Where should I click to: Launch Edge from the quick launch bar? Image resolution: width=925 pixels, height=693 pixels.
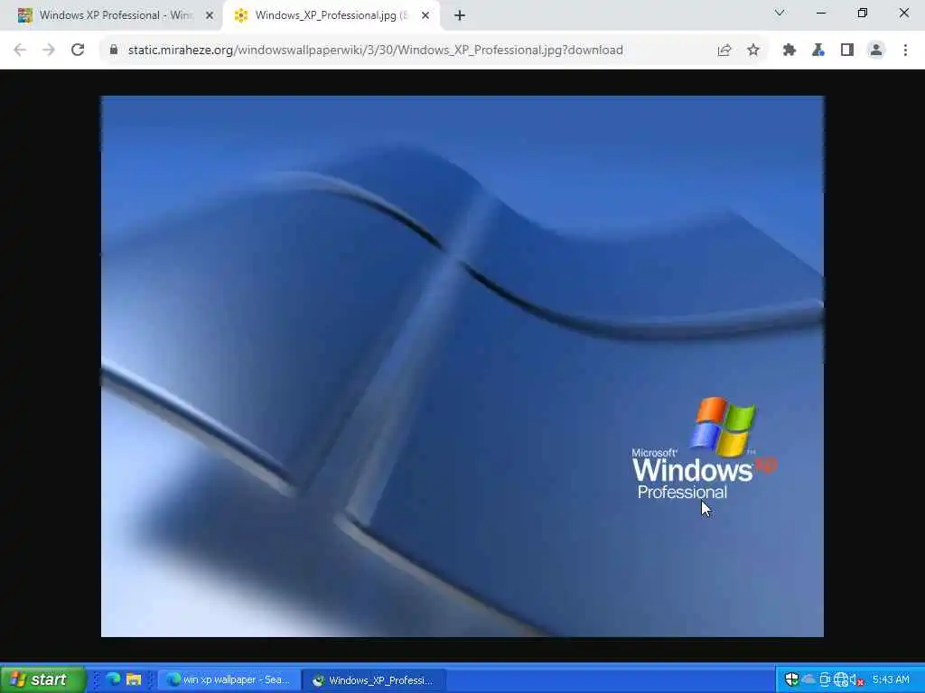click(113, 679)
